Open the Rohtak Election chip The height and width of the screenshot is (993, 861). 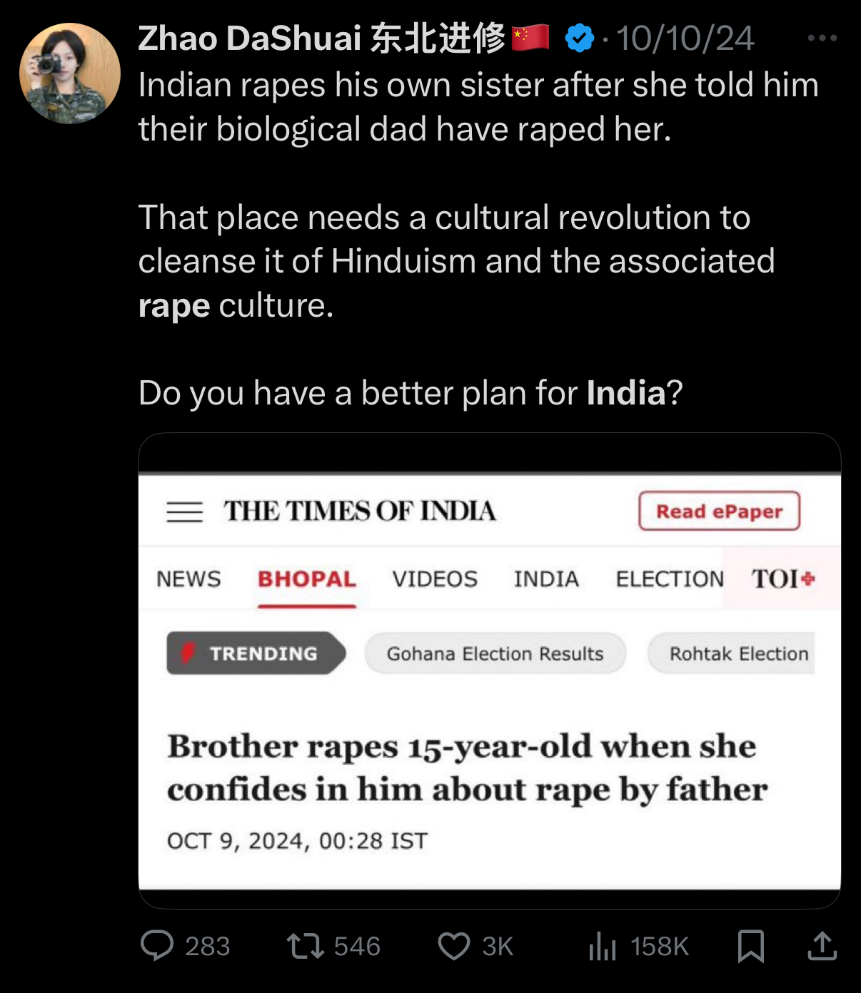coord(731,653)
